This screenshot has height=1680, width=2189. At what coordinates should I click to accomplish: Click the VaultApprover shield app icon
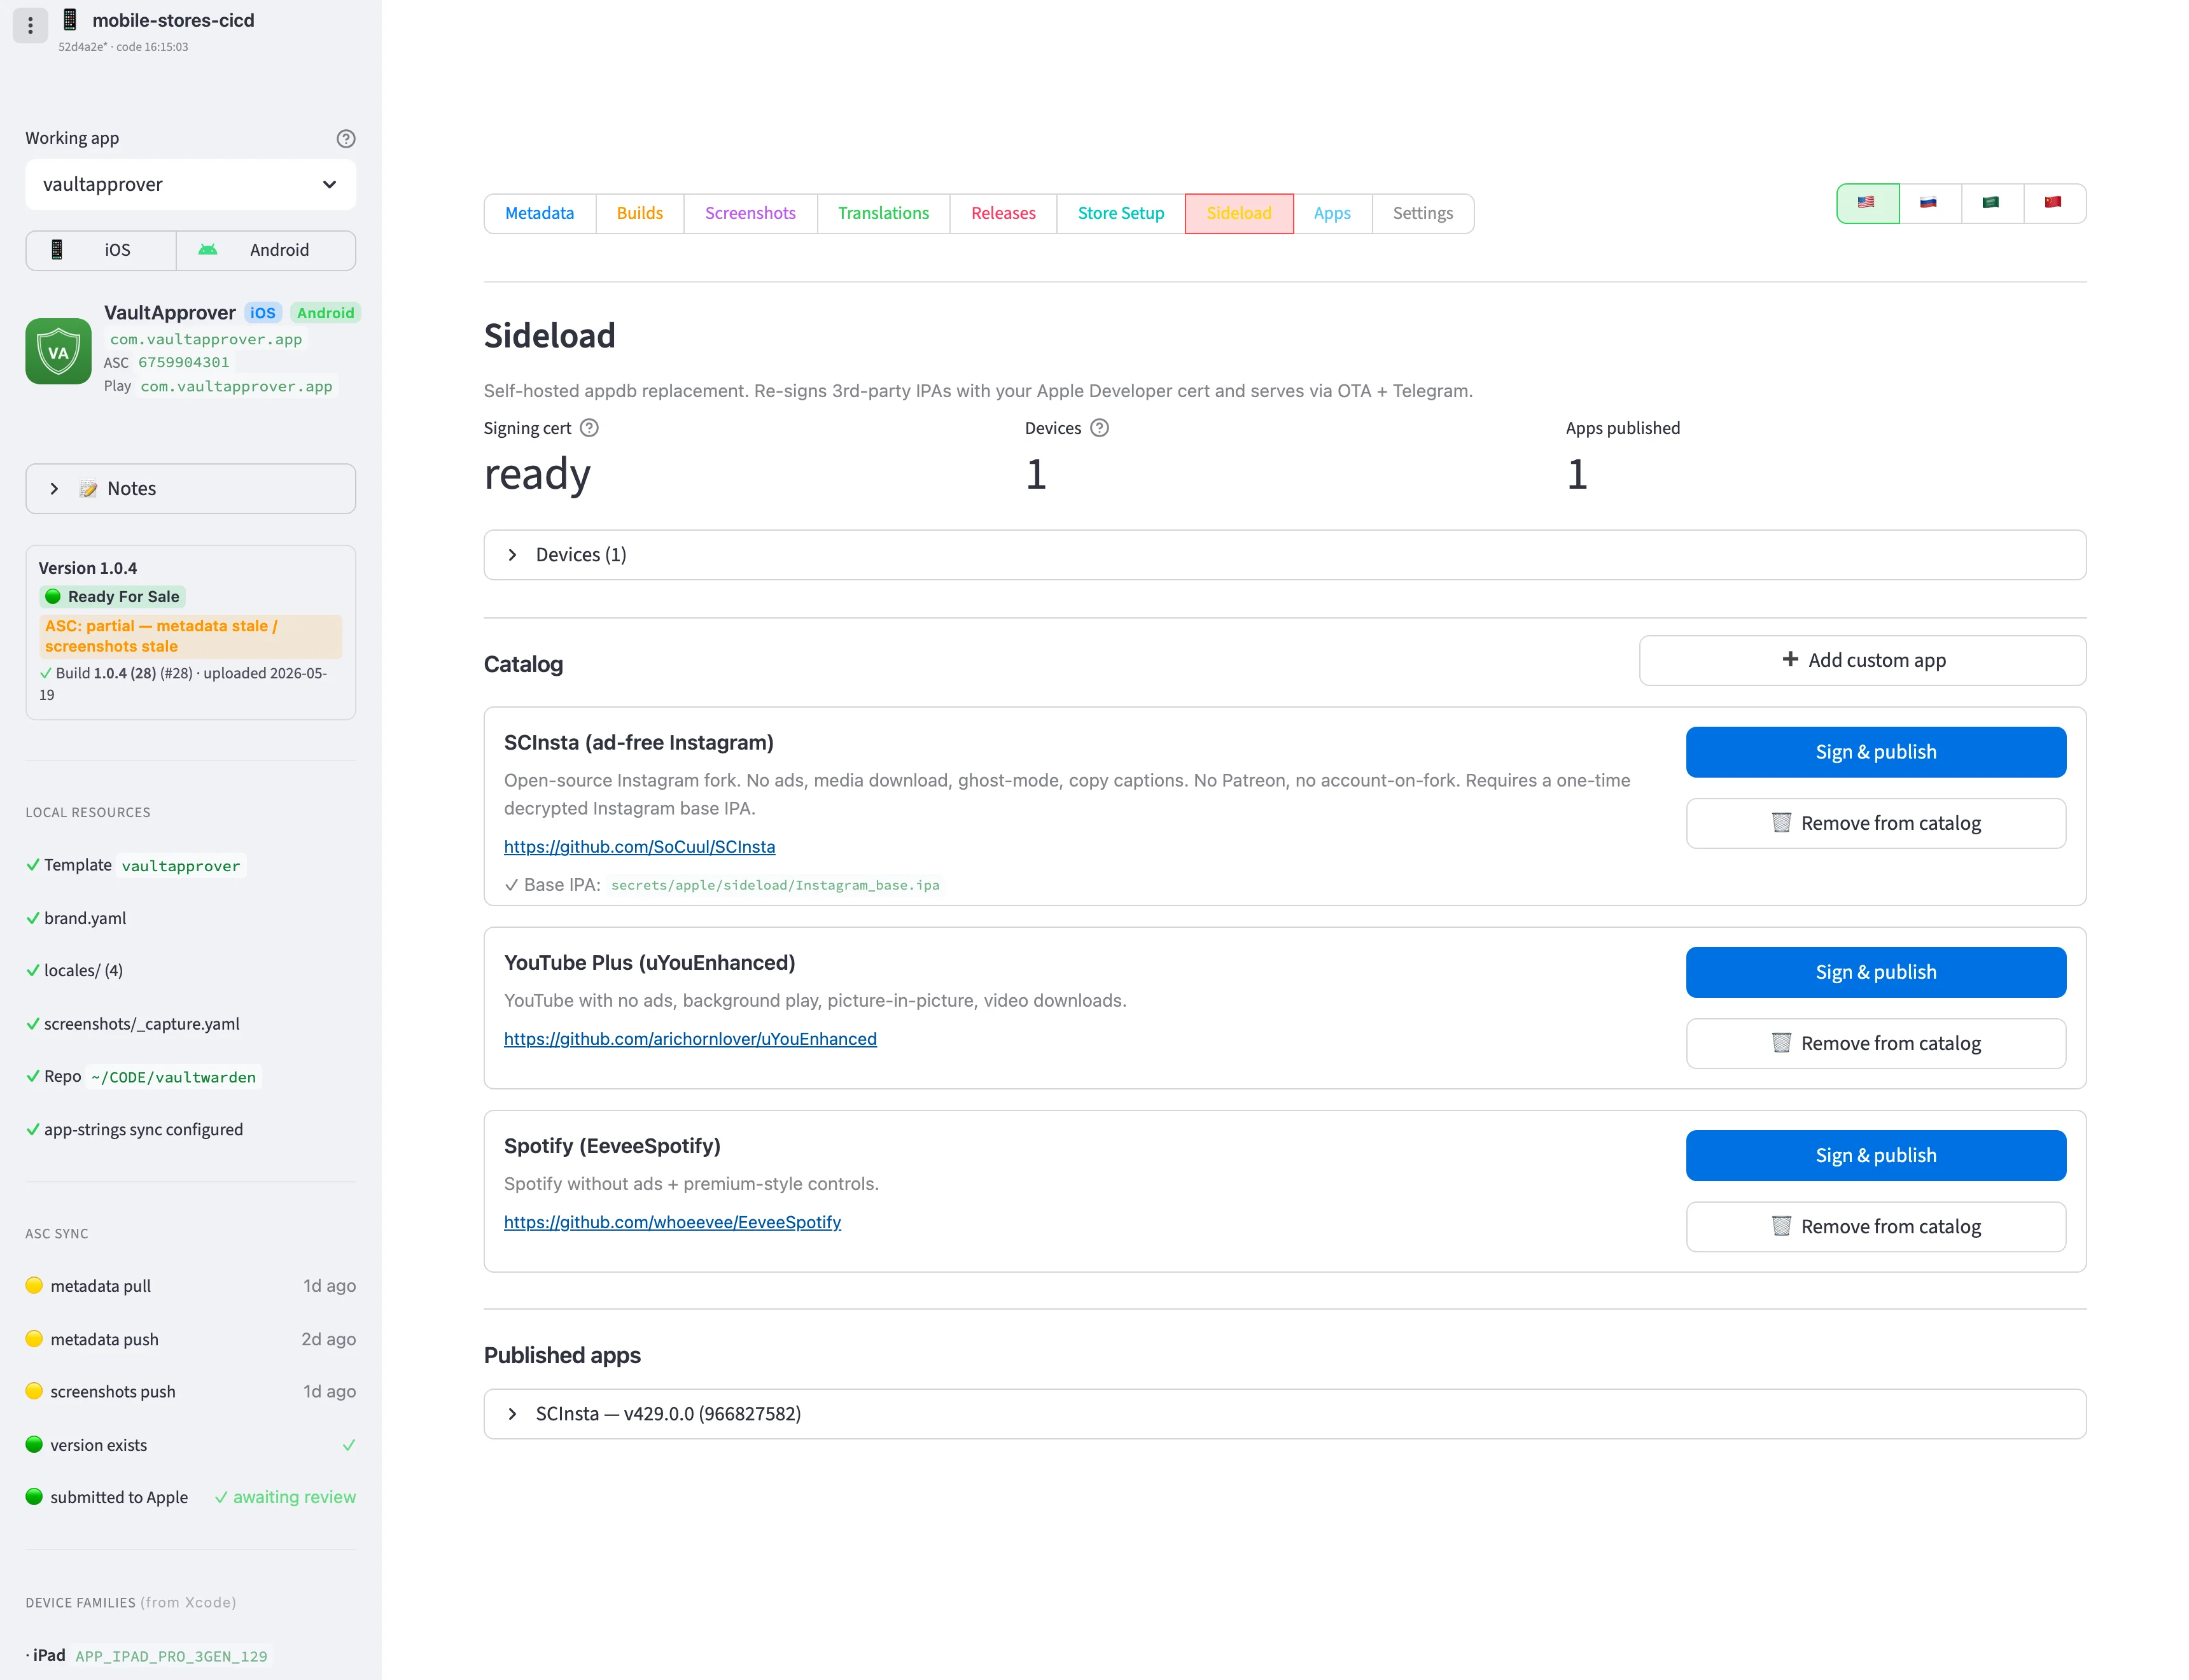[58, 351]
